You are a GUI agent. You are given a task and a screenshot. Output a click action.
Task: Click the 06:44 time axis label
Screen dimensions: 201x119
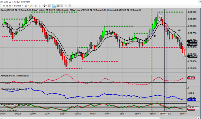click(183, 114)
